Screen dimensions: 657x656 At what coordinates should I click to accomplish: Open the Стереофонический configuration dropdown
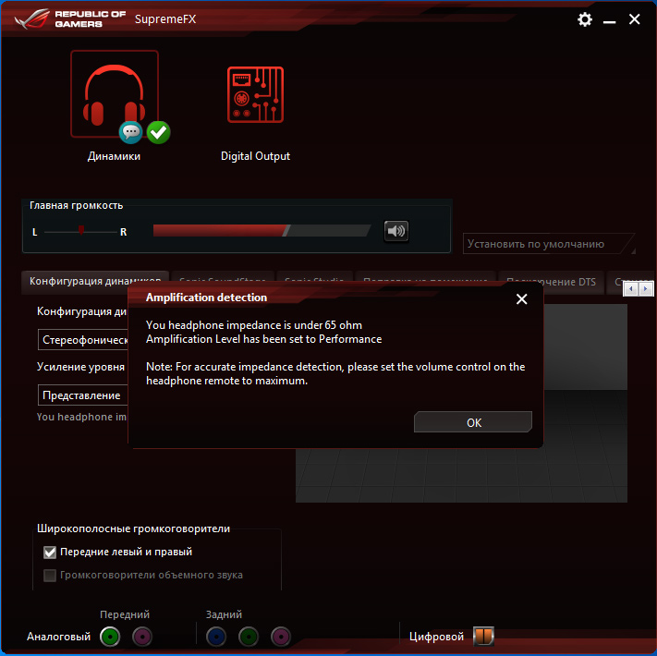(x=83, y=340)
